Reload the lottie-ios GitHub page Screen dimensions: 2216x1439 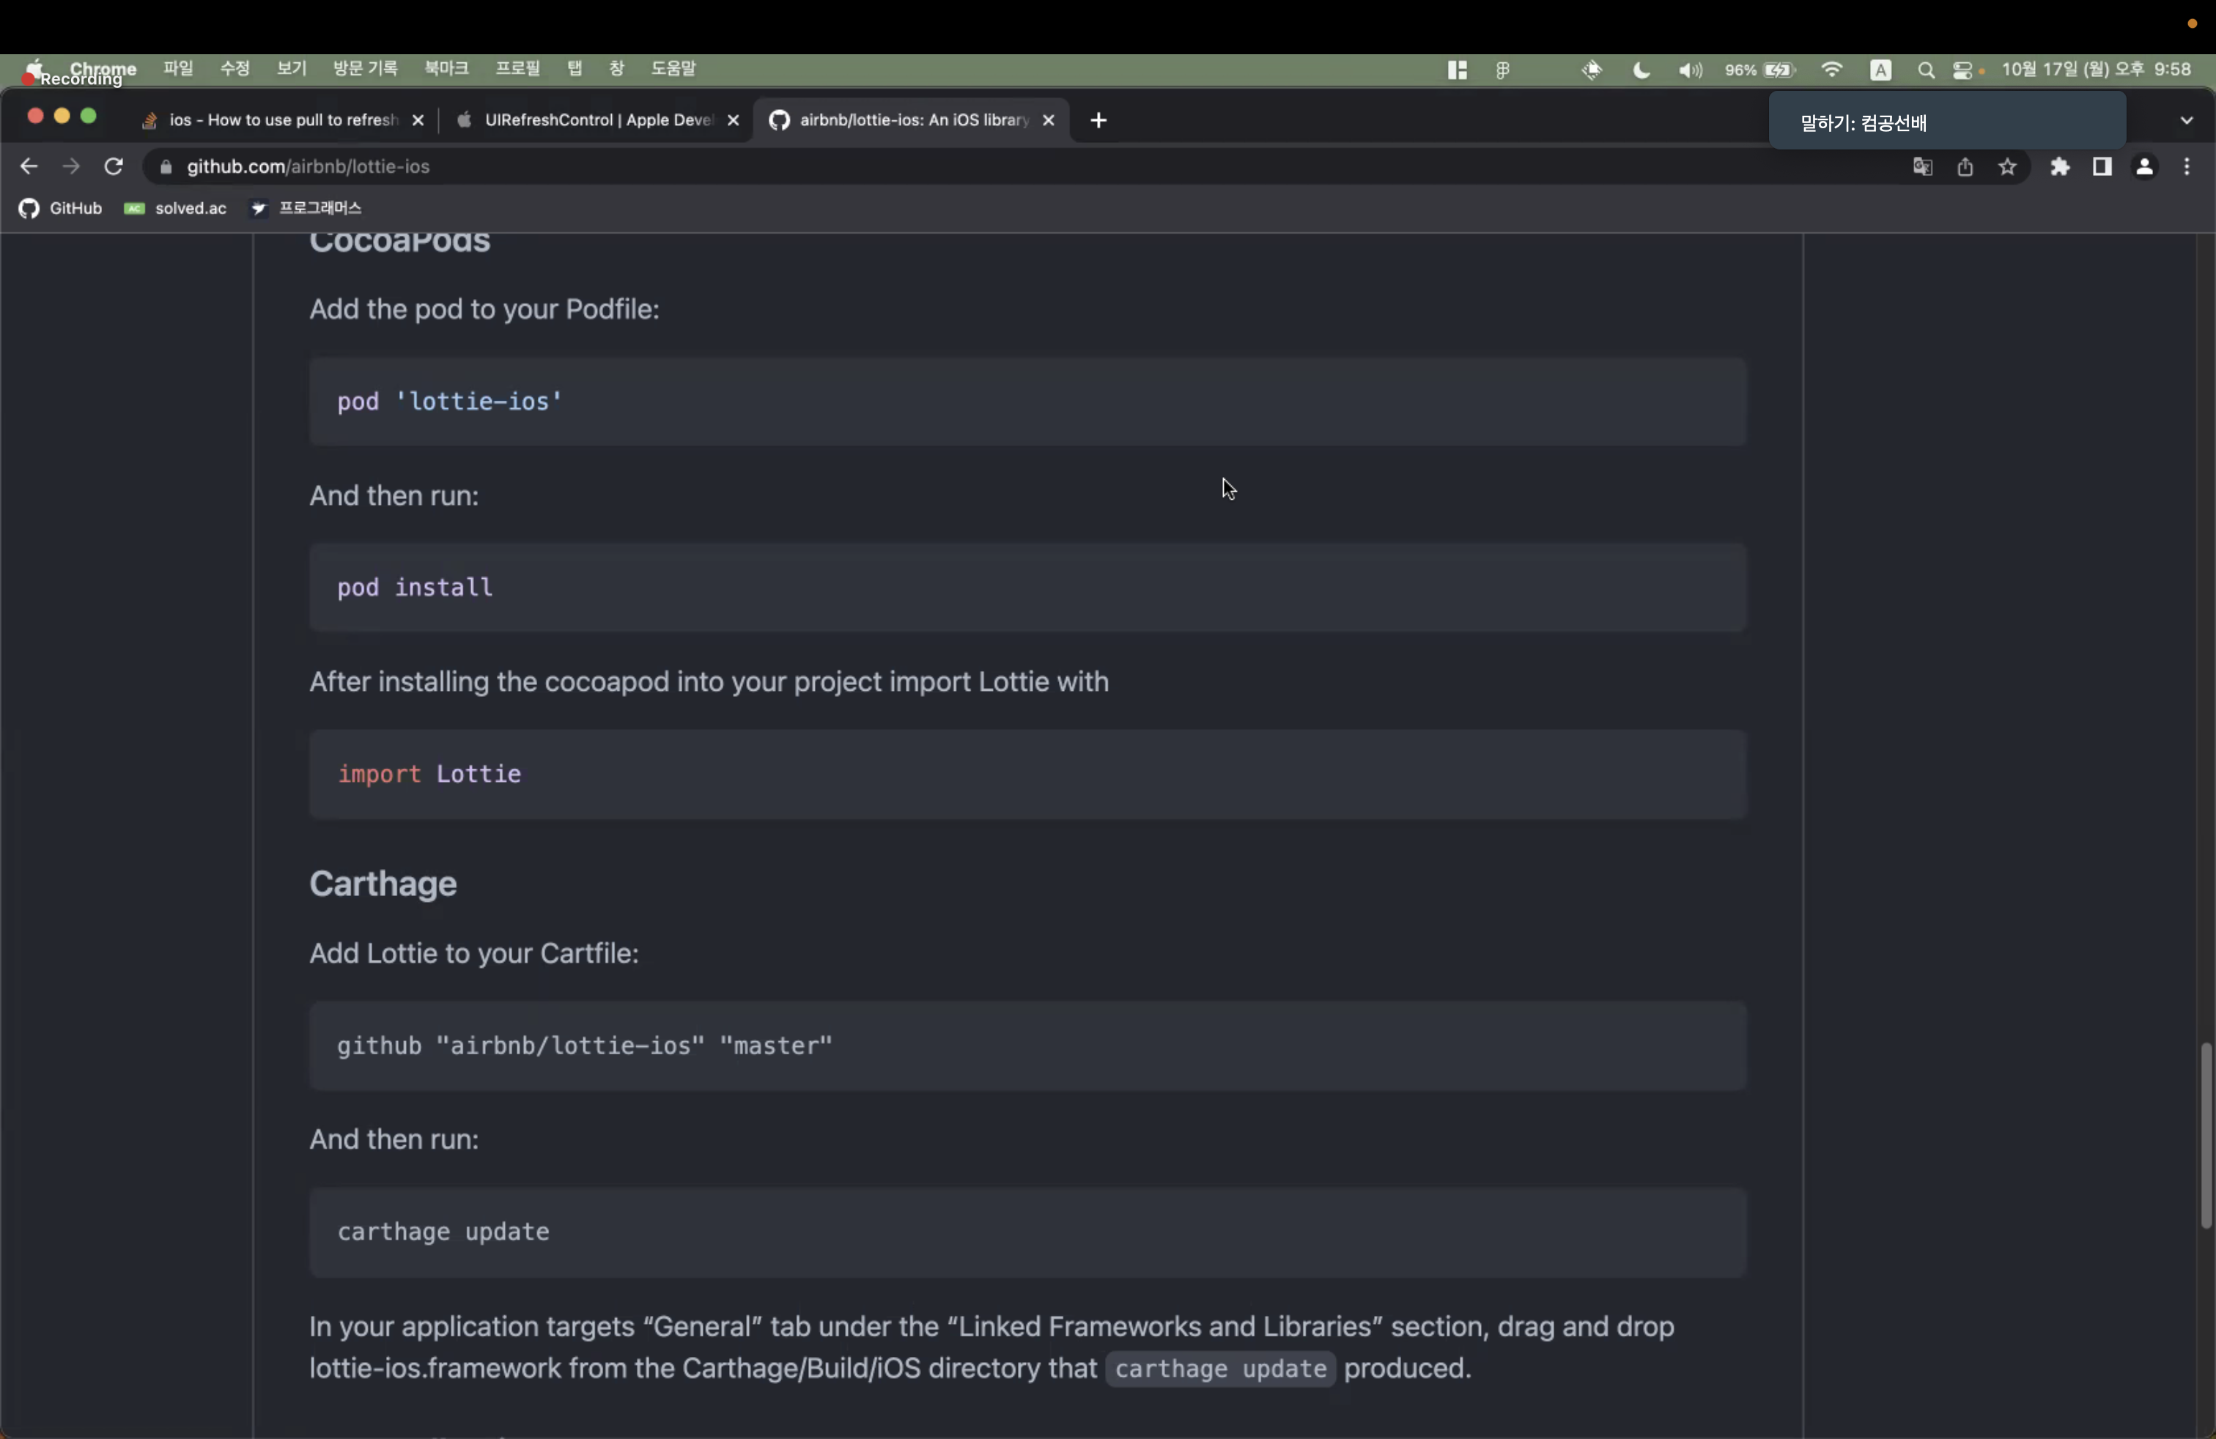pos(114,166)
